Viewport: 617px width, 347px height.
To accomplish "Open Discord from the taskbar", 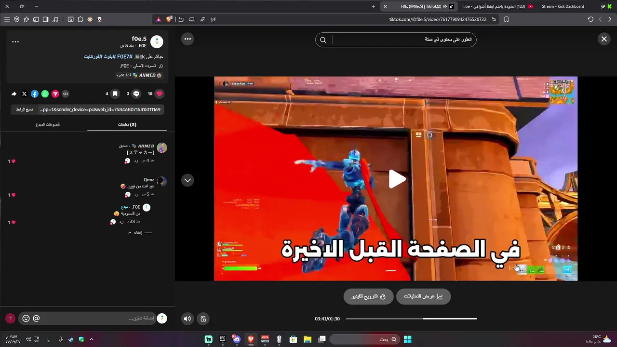I will pyautogui.click(x=236, y=339).
